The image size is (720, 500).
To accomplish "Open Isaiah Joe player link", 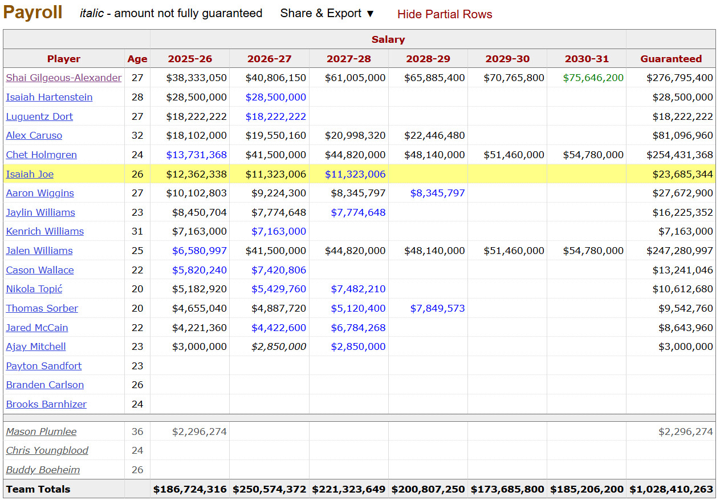I will 30,174.
